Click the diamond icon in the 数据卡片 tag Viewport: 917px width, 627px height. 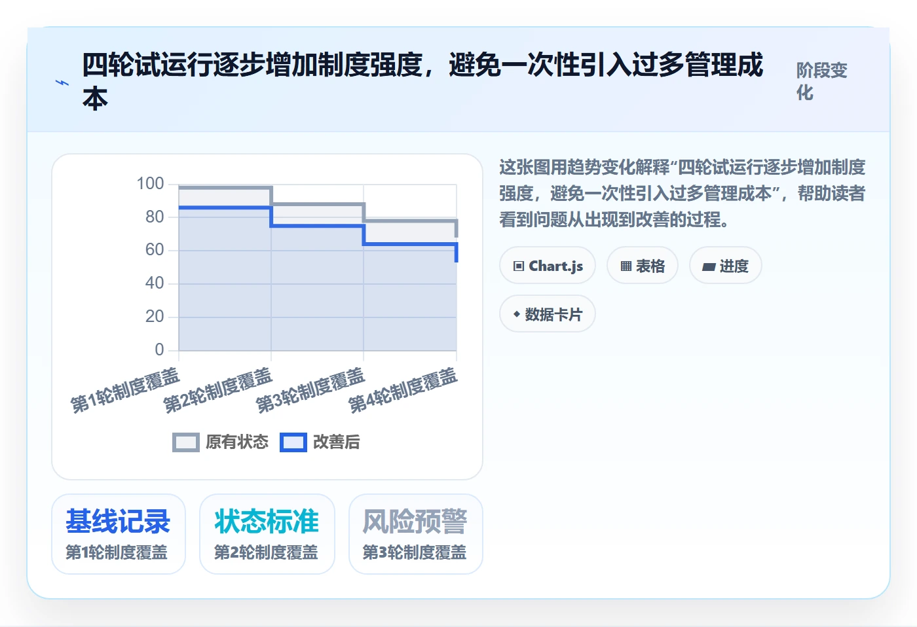coord(517,315)
